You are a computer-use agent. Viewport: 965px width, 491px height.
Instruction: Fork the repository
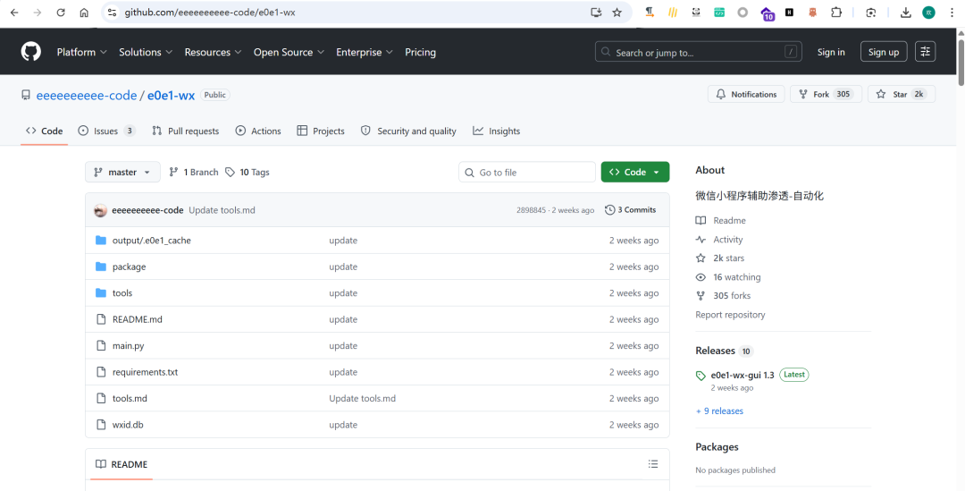coord(826,94)
